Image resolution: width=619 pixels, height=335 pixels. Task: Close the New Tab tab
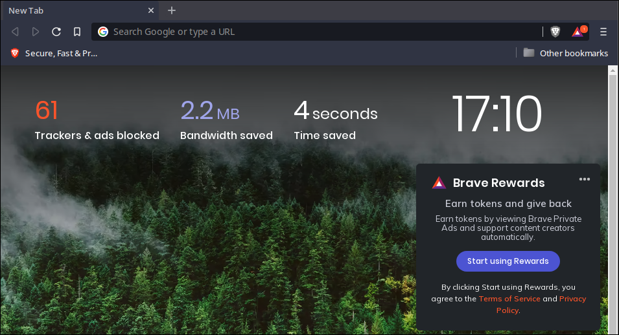tap(151, 10)
